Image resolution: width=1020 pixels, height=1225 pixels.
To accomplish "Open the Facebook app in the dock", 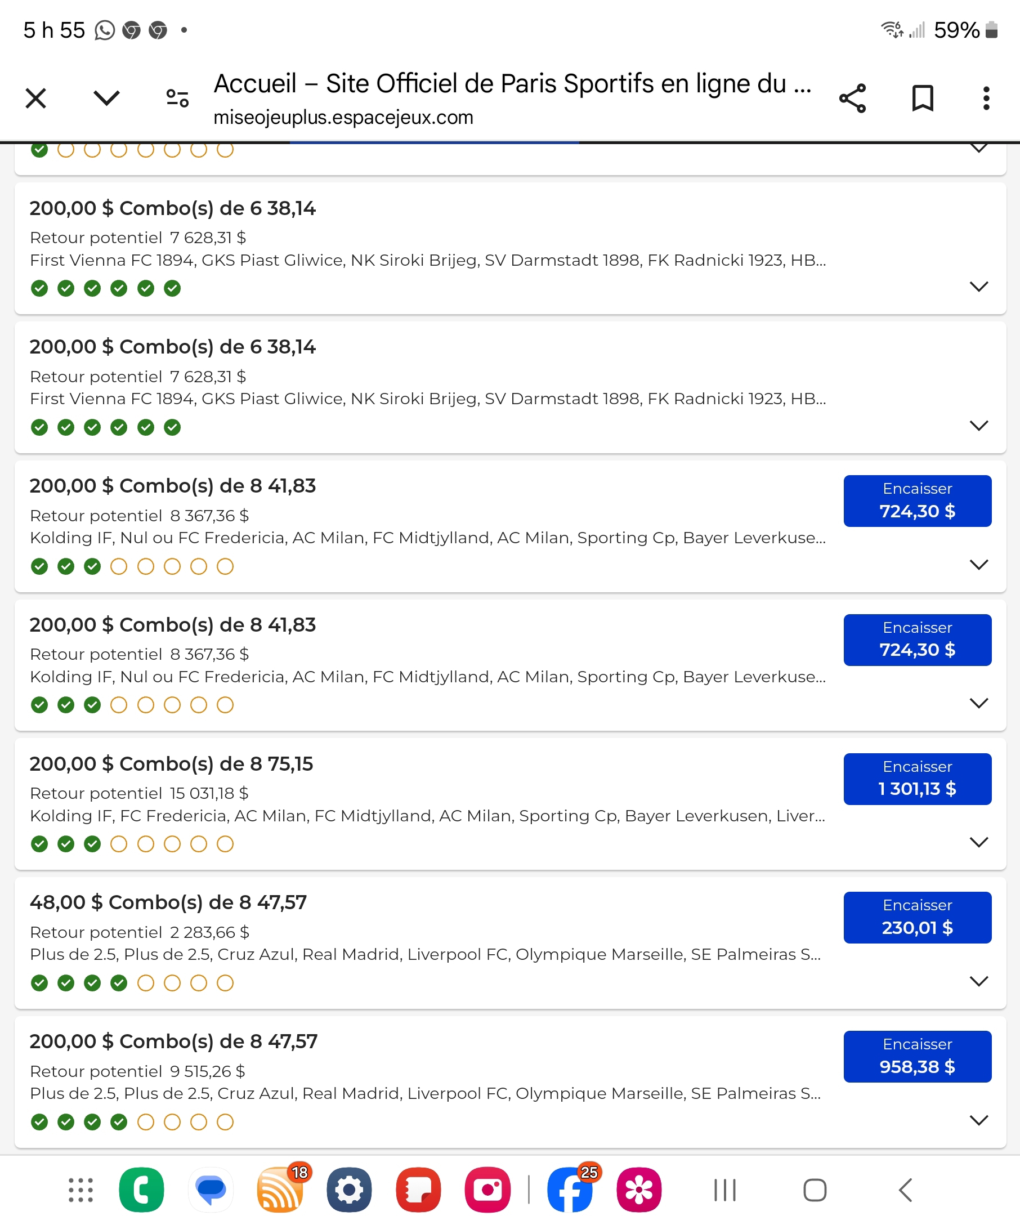I will point(570,1190).
